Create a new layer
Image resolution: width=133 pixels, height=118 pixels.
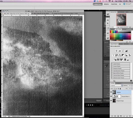point(127,116)
